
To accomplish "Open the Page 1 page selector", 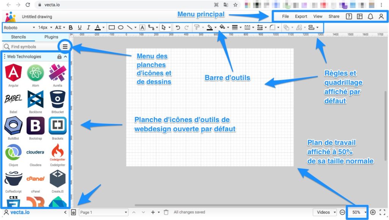I will 103,212.
